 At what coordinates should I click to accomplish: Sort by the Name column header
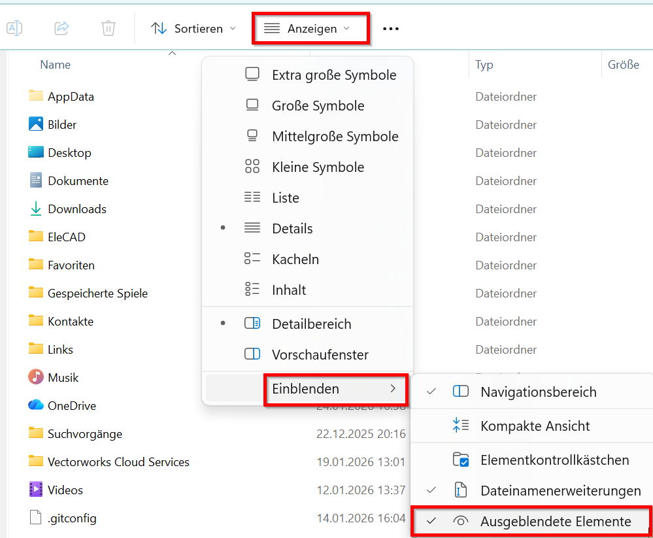pyautogui.click(x=56, y=65)
